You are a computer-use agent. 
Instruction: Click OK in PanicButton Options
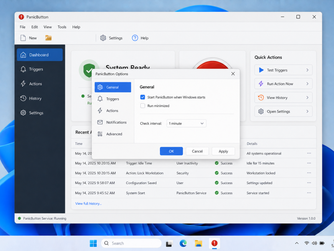pos(171,151)
